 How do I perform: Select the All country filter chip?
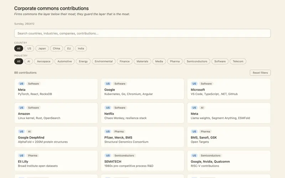(19, 48)
